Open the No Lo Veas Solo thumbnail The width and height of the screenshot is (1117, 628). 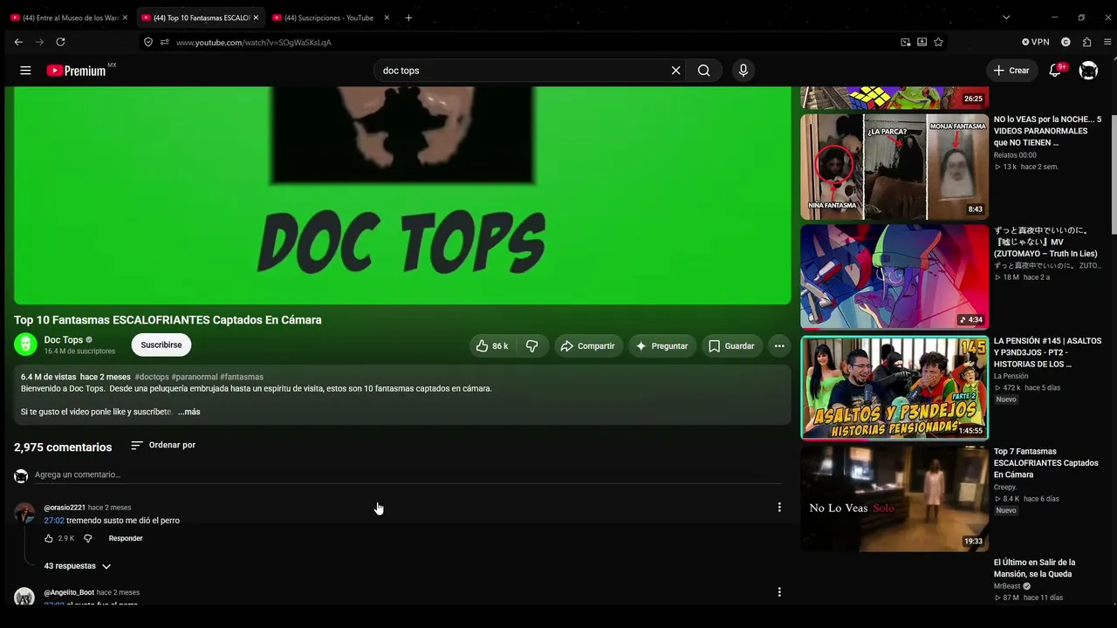(x=894, y=499)
